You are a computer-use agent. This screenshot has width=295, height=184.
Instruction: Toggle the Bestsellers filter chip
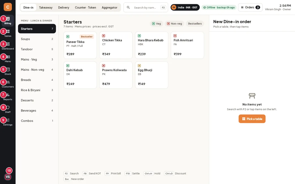click(195, 24)
